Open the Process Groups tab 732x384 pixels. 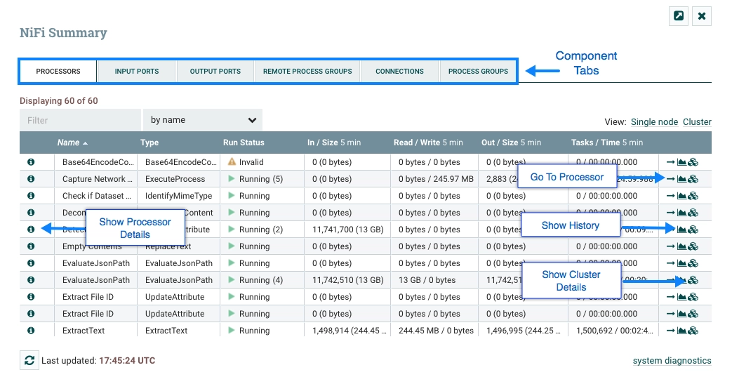[x=478, y=72]
